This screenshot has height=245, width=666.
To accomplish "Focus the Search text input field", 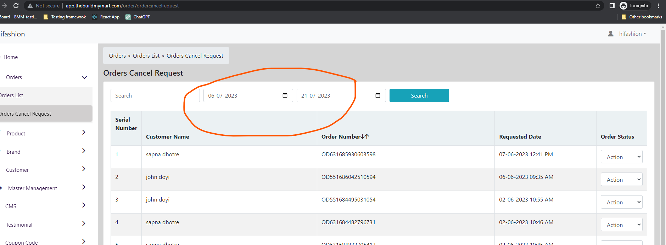I will [x=155, y=95].
